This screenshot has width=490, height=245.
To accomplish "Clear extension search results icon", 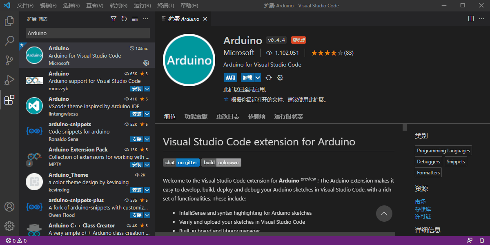I will tap(135, 19).
